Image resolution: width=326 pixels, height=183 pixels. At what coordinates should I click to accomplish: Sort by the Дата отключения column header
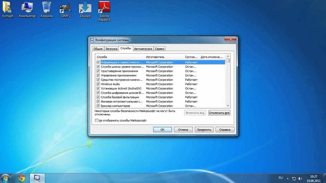coord(212,57)
